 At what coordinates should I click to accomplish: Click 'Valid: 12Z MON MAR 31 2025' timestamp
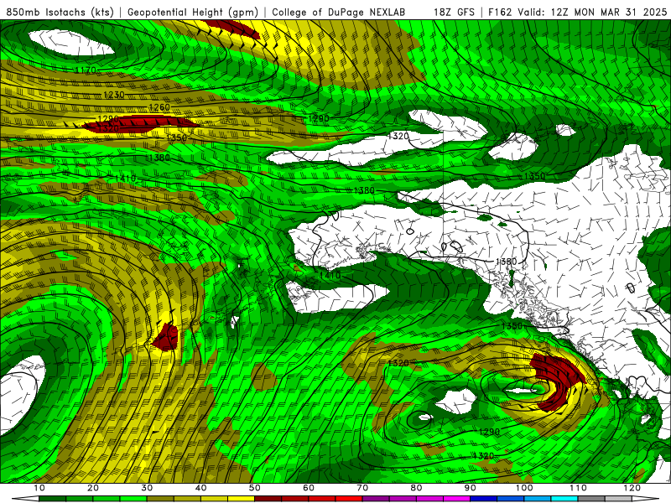point(592,12)
